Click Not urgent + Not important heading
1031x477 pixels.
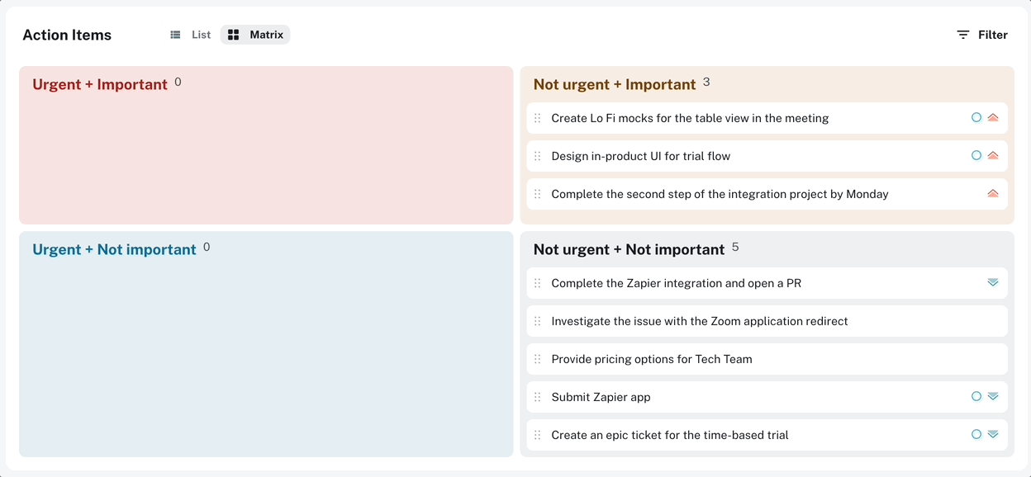[x=629, y=249]
